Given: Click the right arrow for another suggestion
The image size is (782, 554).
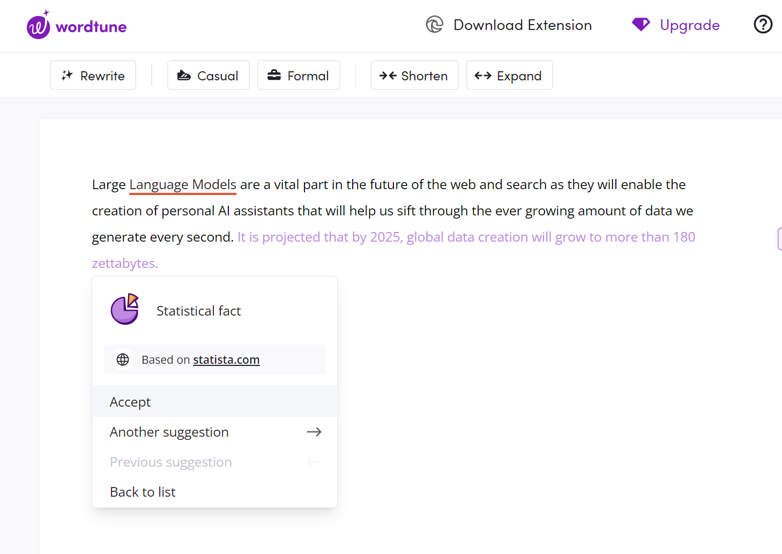Looking at the screenshot, I should coord(314,432).
